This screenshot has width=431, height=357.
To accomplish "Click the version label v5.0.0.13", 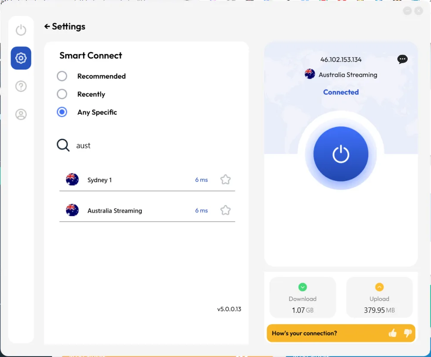I will (229, 309).
